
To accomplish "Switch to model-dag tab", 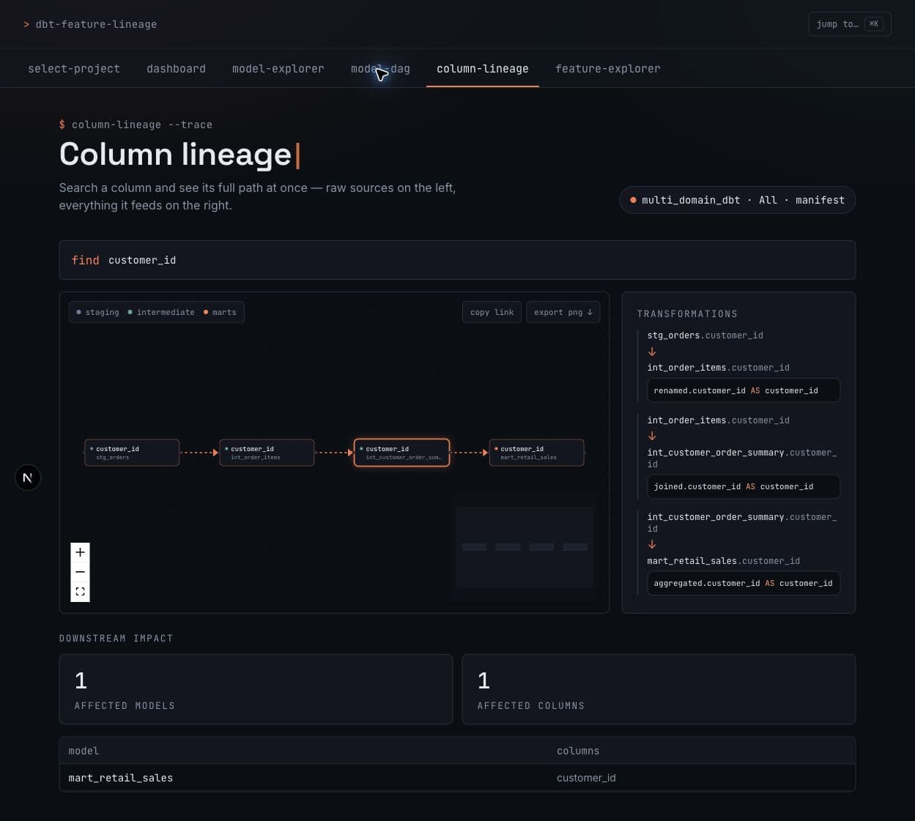I will coord(380,69).
